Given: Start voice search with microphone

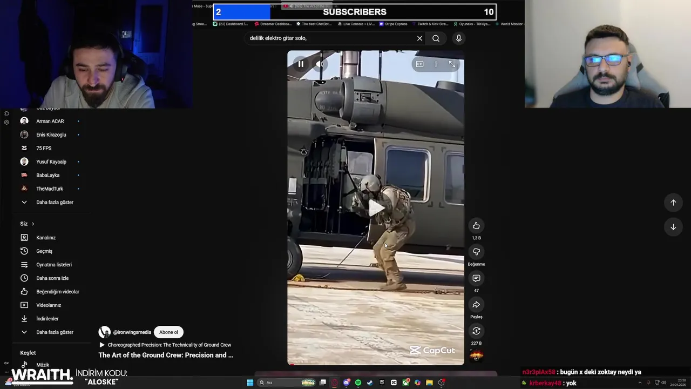Looking at the screenshot, I should click(x=458, y=38).
